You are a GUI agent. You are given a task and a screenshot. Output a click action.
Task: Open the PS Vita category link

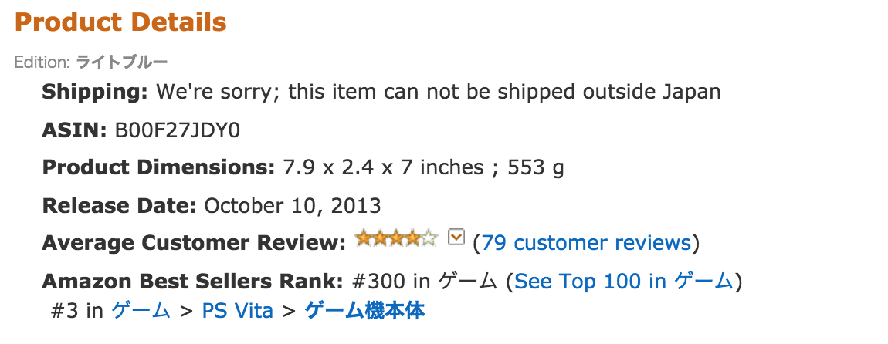point(237,311)
